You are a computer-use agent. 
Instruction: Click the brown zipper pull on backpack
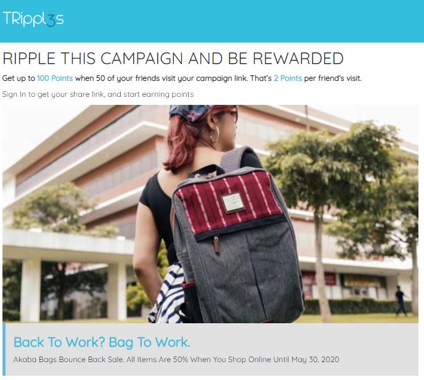[x=216, y=244]
